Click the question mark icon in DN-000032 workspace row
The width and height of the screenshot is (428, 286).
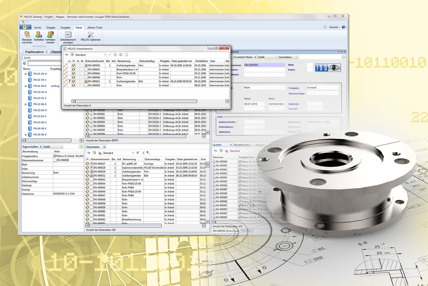[x=70, y=81]
